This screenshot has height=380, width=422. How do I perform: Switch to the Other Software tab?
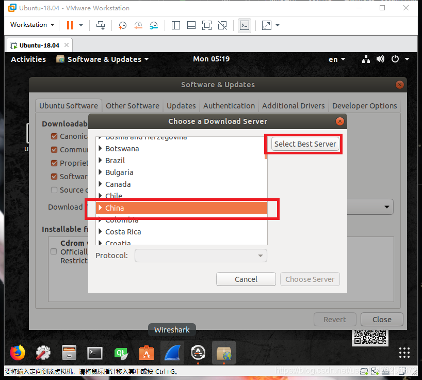[x=133, y=105]
